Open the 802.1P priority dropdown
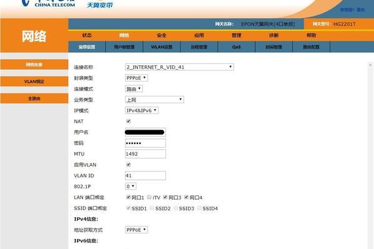Viewport: 374px width, 249px height. pyautogui.click(x=130, y=186)
